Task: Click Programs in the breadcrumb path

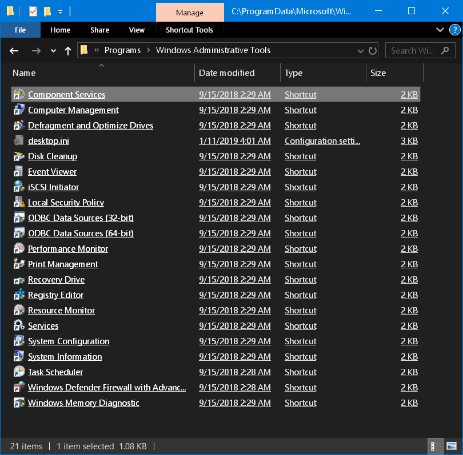Action: (x=122, y=50)
